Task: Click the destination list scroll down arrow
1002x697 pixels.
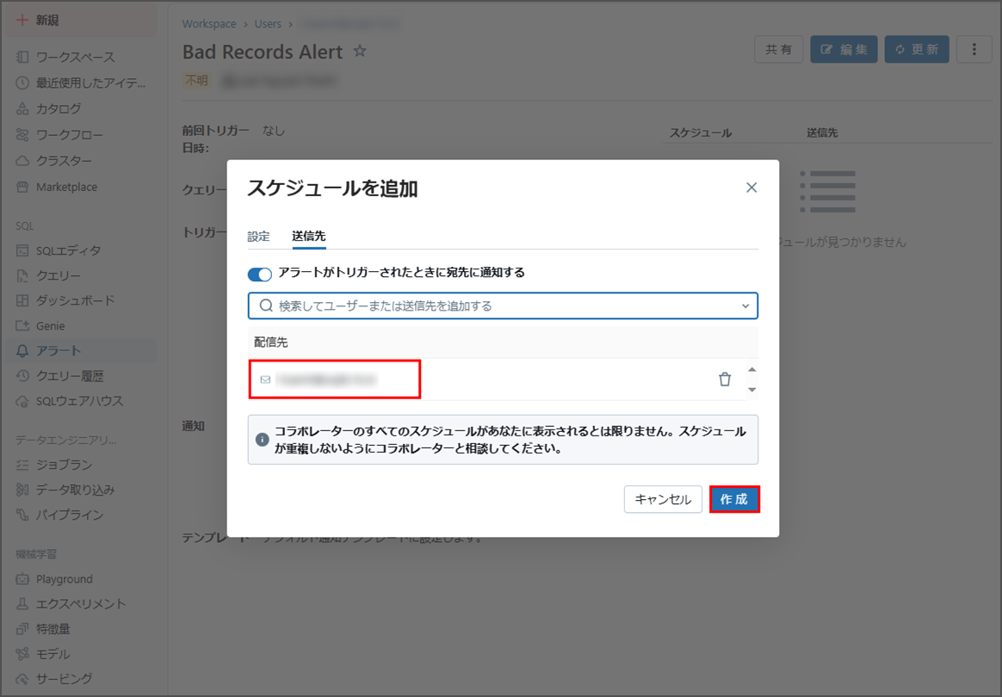Action: coord(752,390)
